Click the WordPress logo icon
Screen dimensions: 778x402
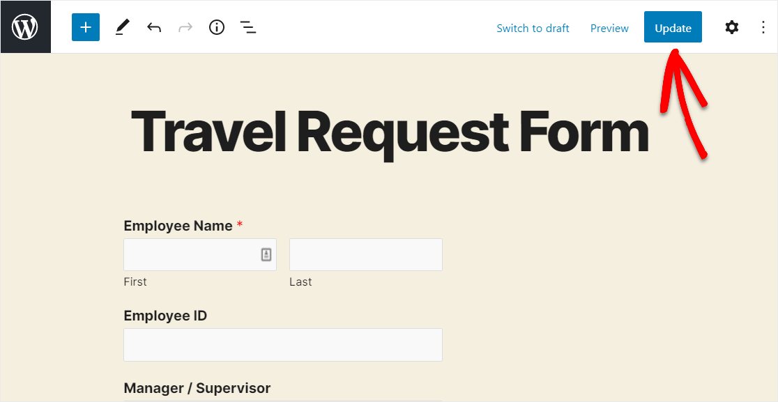tap(25, 27)
